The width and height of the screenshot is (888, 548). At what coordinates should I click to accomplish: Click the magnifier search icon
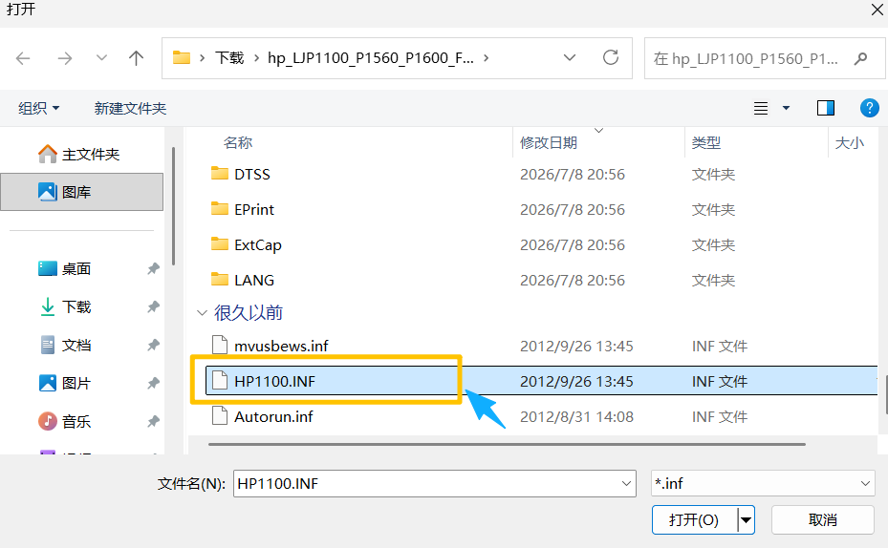861,58
